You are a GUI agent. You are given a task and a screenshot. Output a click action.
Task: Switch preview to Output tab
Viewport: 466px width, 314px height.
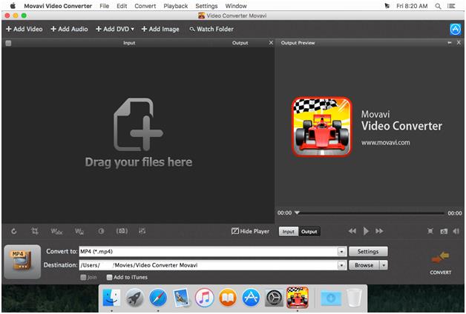pos(309,232)
